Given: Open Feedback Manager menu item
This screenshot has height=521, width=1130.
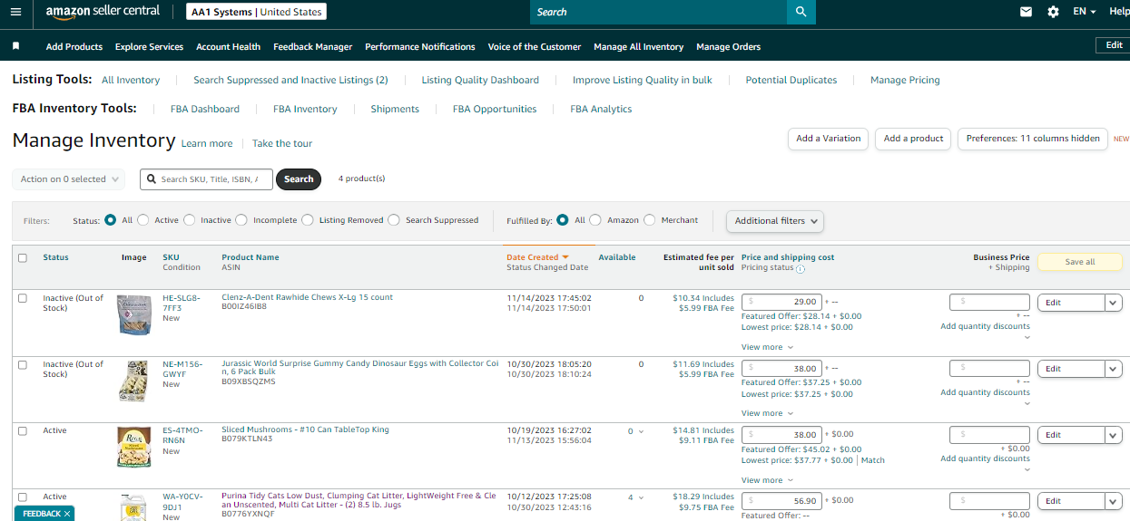Looking at the screenshot, I should [x=312, y=47].
